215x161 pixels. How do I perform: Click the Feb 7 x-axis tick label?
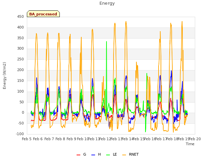click(49, 139)
